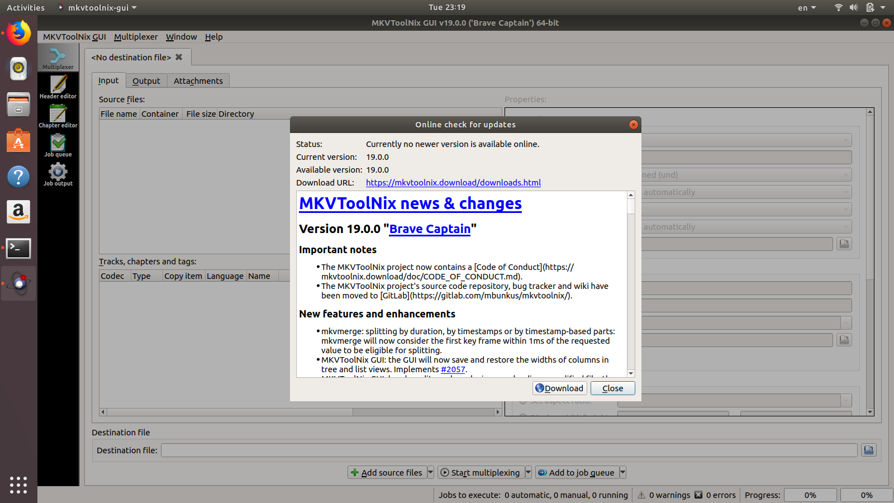Open the terminal from the dock

click(18, 248)
